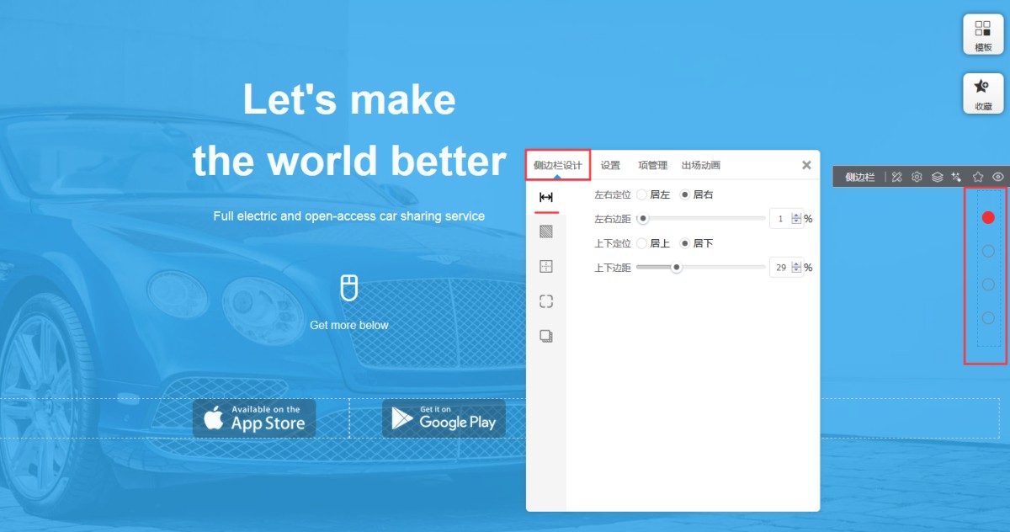Increase 左右边距 with the stepper up arrow

pos(796,215)
